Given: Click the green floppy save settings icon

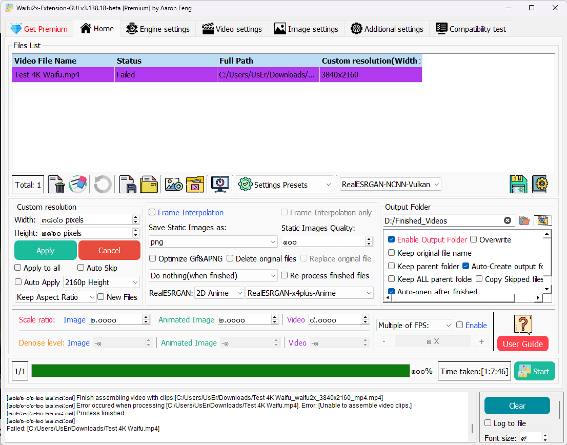Looking at the screenshot, I should point(518,185).
